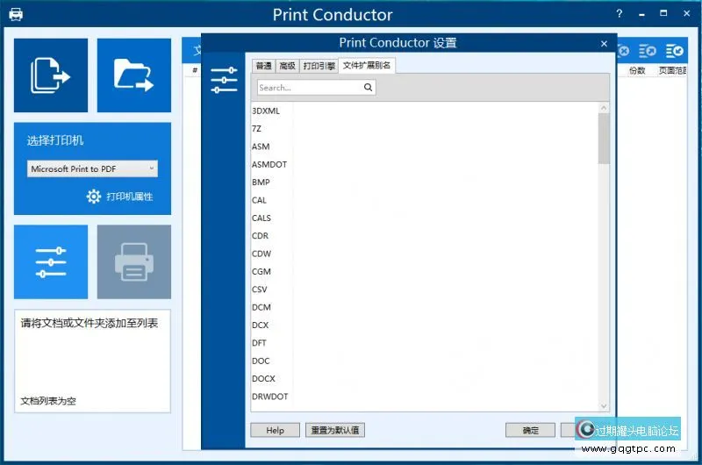
Task: Click the help question mark in title bar
Action: 620,14
